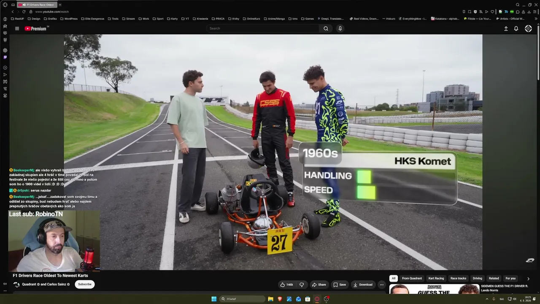Open the Grafika bookmark folder

(50, 19)
